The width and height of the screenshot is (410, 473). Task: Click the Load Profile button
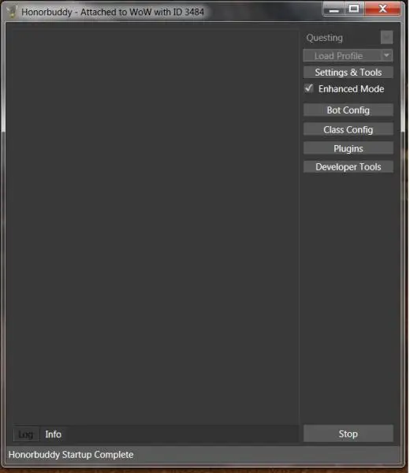click(x=342, y=55)
